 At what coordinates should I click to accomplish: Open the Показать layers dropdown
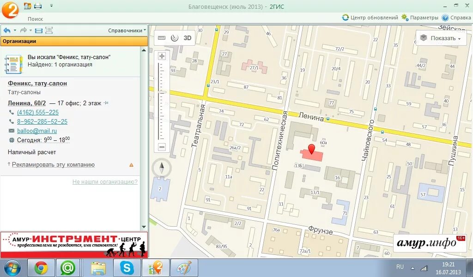click(x=441, y=38)
